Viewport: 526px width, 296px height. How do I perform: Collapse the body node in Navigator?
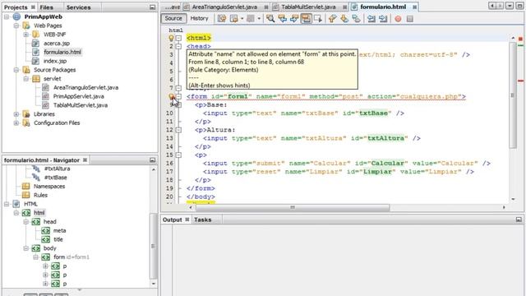pyautogui.click(x=25, y=248)
